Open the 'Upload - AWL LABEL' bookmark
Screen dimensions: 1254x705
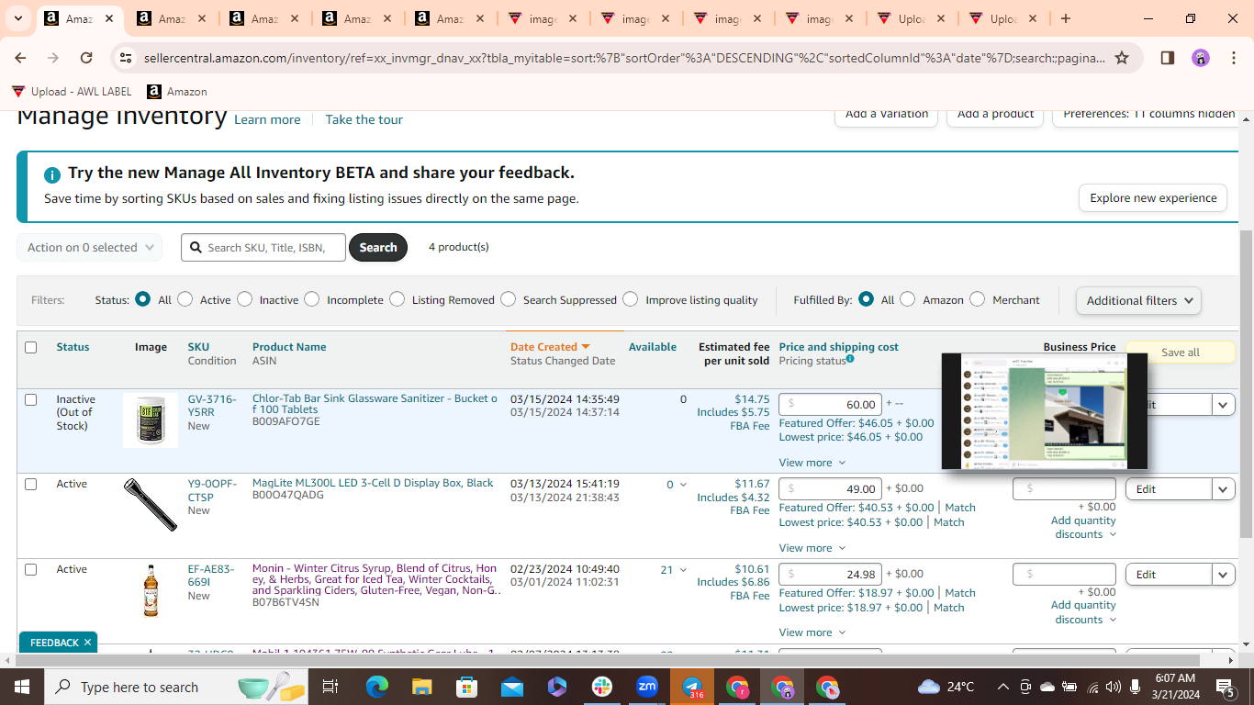pyautogui.click(x=72, y=92)
